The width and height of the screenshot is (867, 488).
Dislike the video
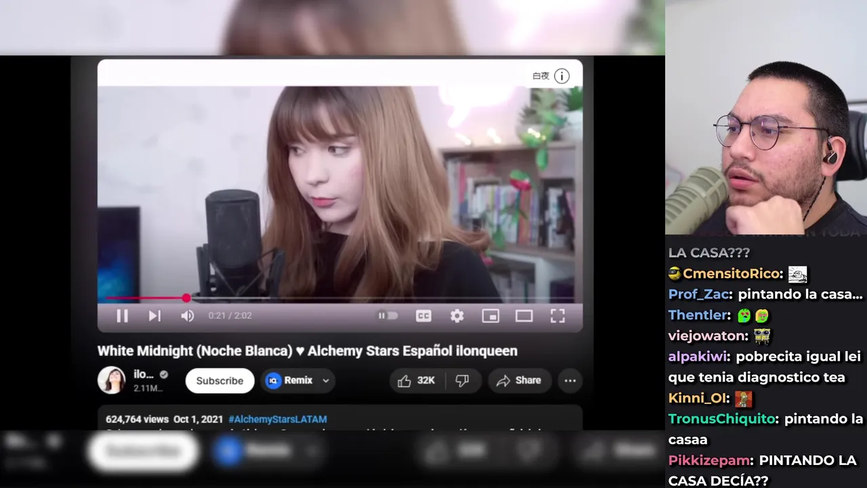click(x=462, y=381)
